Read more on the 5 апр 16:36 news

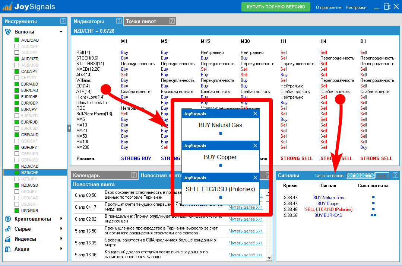[246, 255]
